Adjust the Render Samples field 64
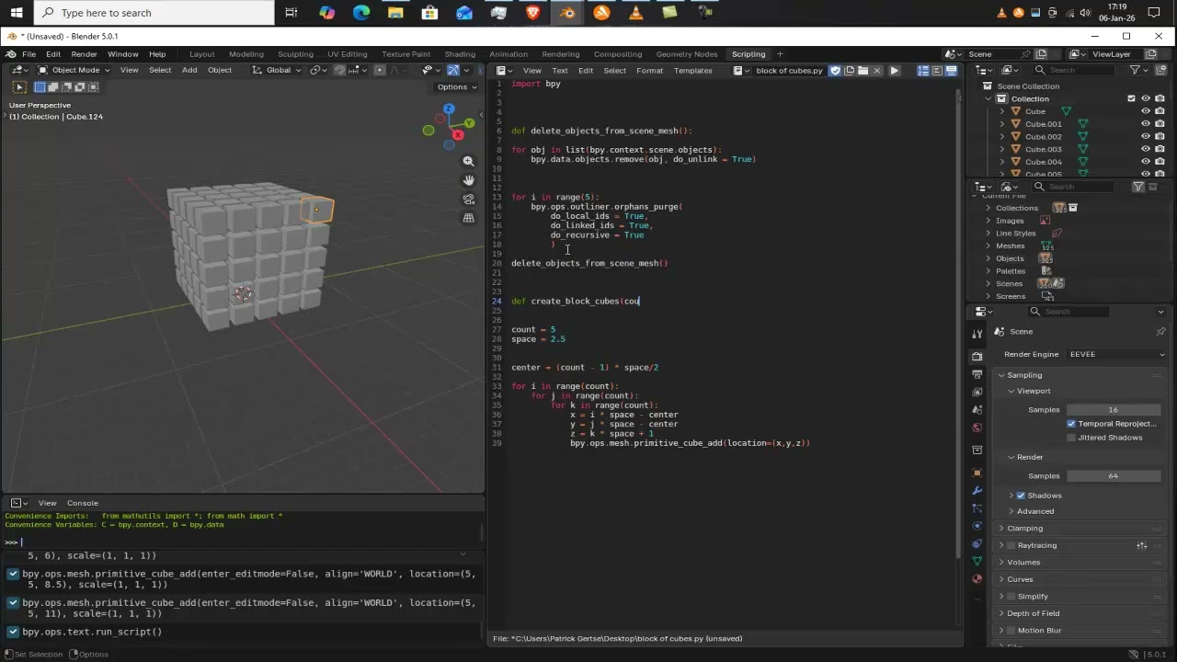The height and width of the screenshot is (662, 1177). click(1113, 475)
